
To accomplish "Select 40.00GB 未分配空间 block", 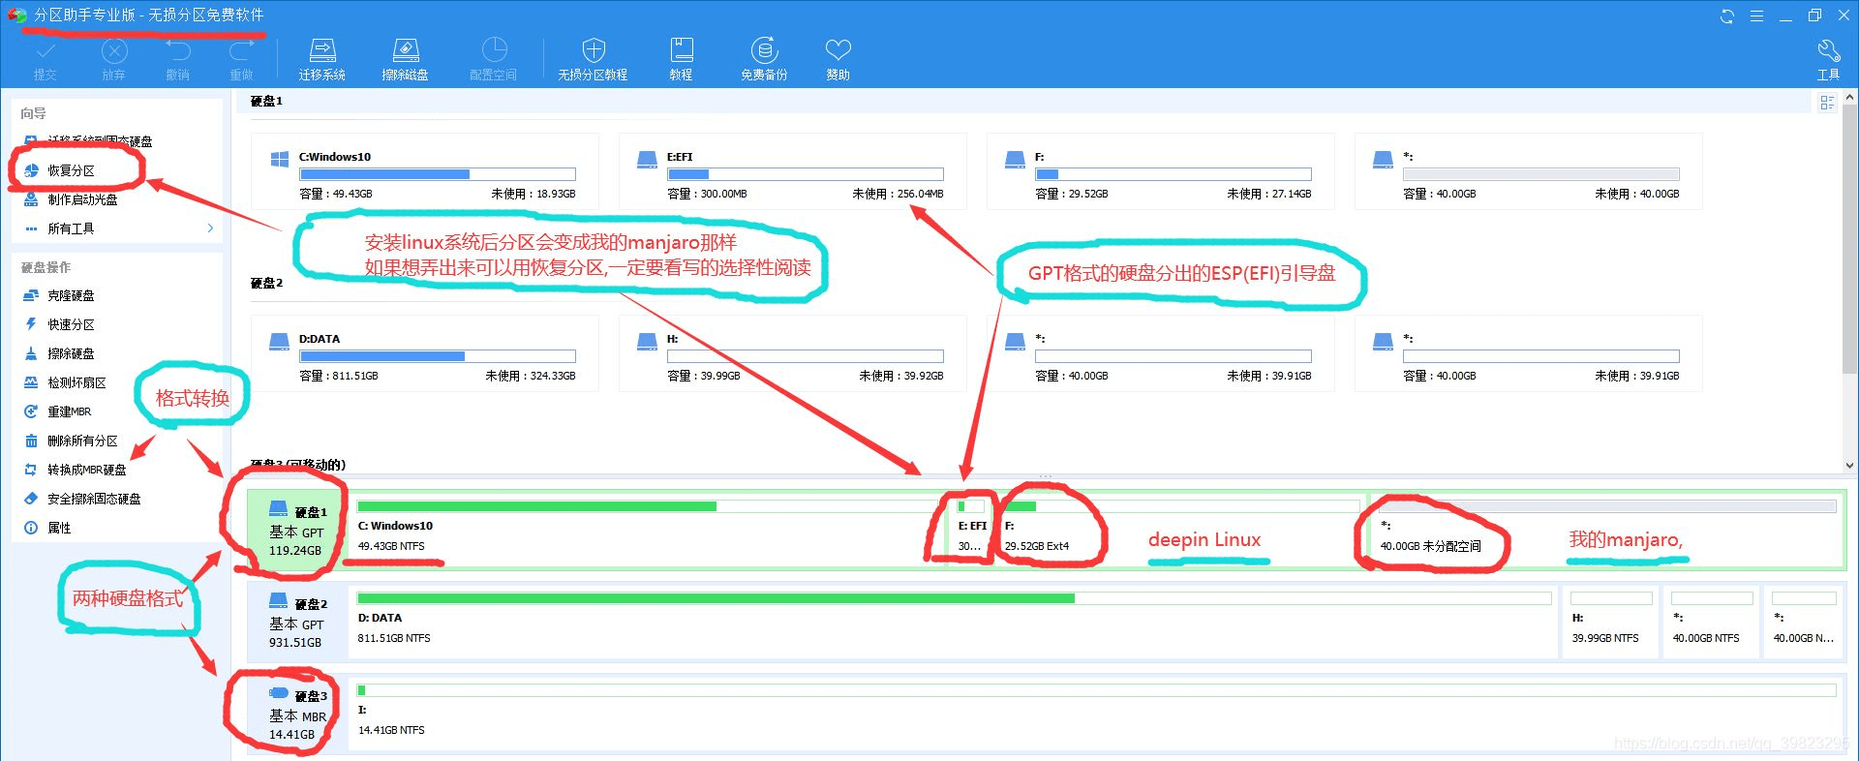I will coord(1607,529).
